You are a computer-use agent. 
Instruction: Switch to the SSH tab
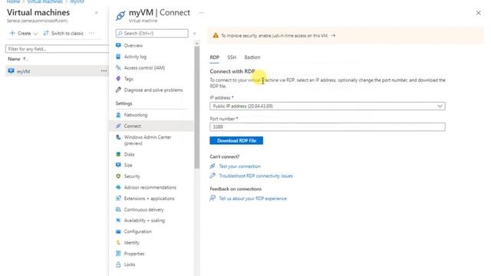tap(232, 58)
